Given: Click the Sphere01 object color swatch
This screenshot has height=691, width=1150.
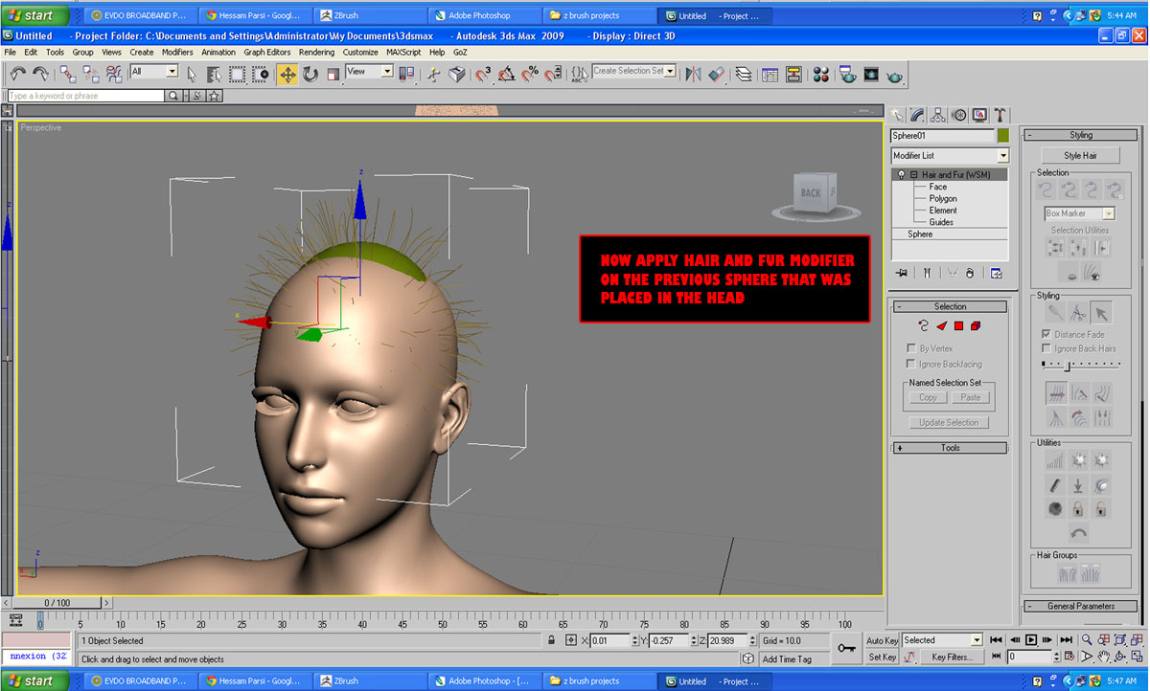Looking at the screenshot, I should [1002, 136].
